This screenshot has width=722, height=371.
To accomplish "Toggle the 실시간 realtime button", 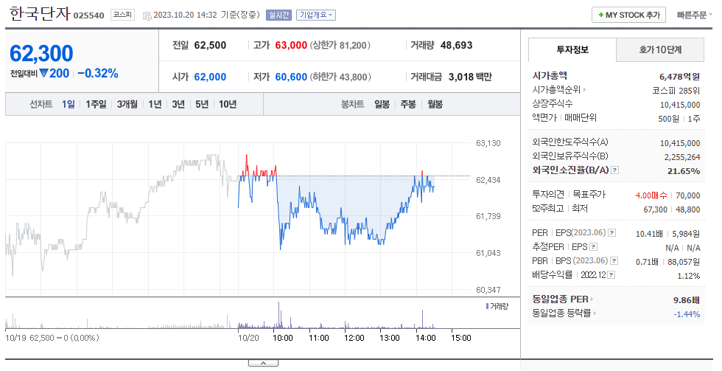I will 278,15.
